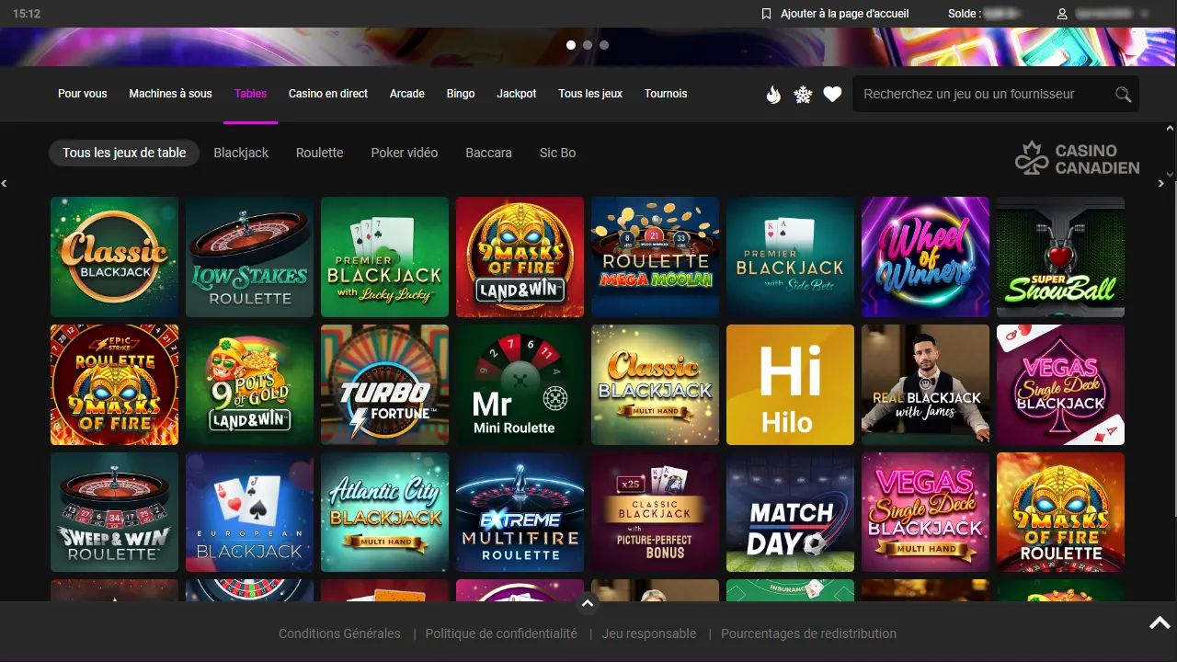Screen dimensions: 1177x662
Task: Filter table games by Baccara
Action: 489,153
